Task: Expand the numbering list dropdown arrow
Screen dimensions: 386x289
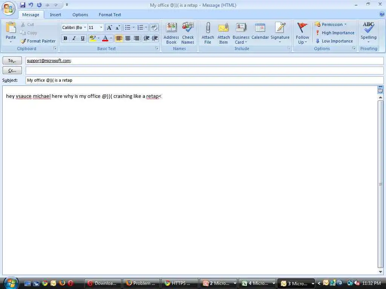Action: pos(146,27)
